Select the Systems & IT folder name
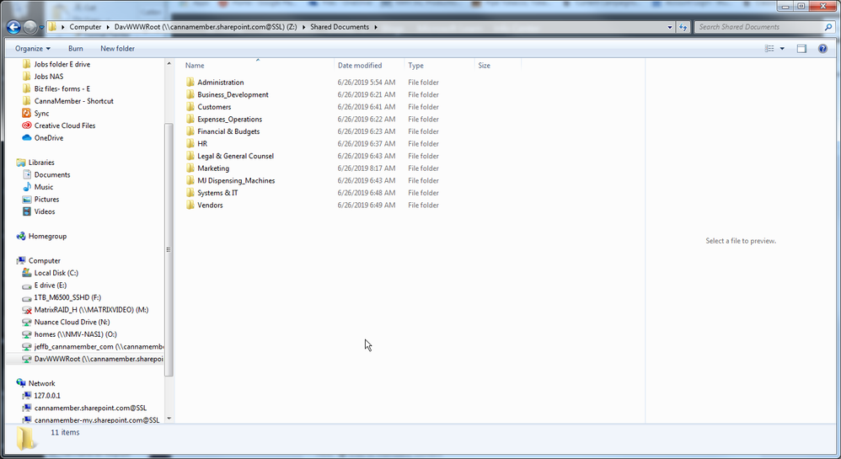Viewport: 841px width, 459px height. (217, 193)
